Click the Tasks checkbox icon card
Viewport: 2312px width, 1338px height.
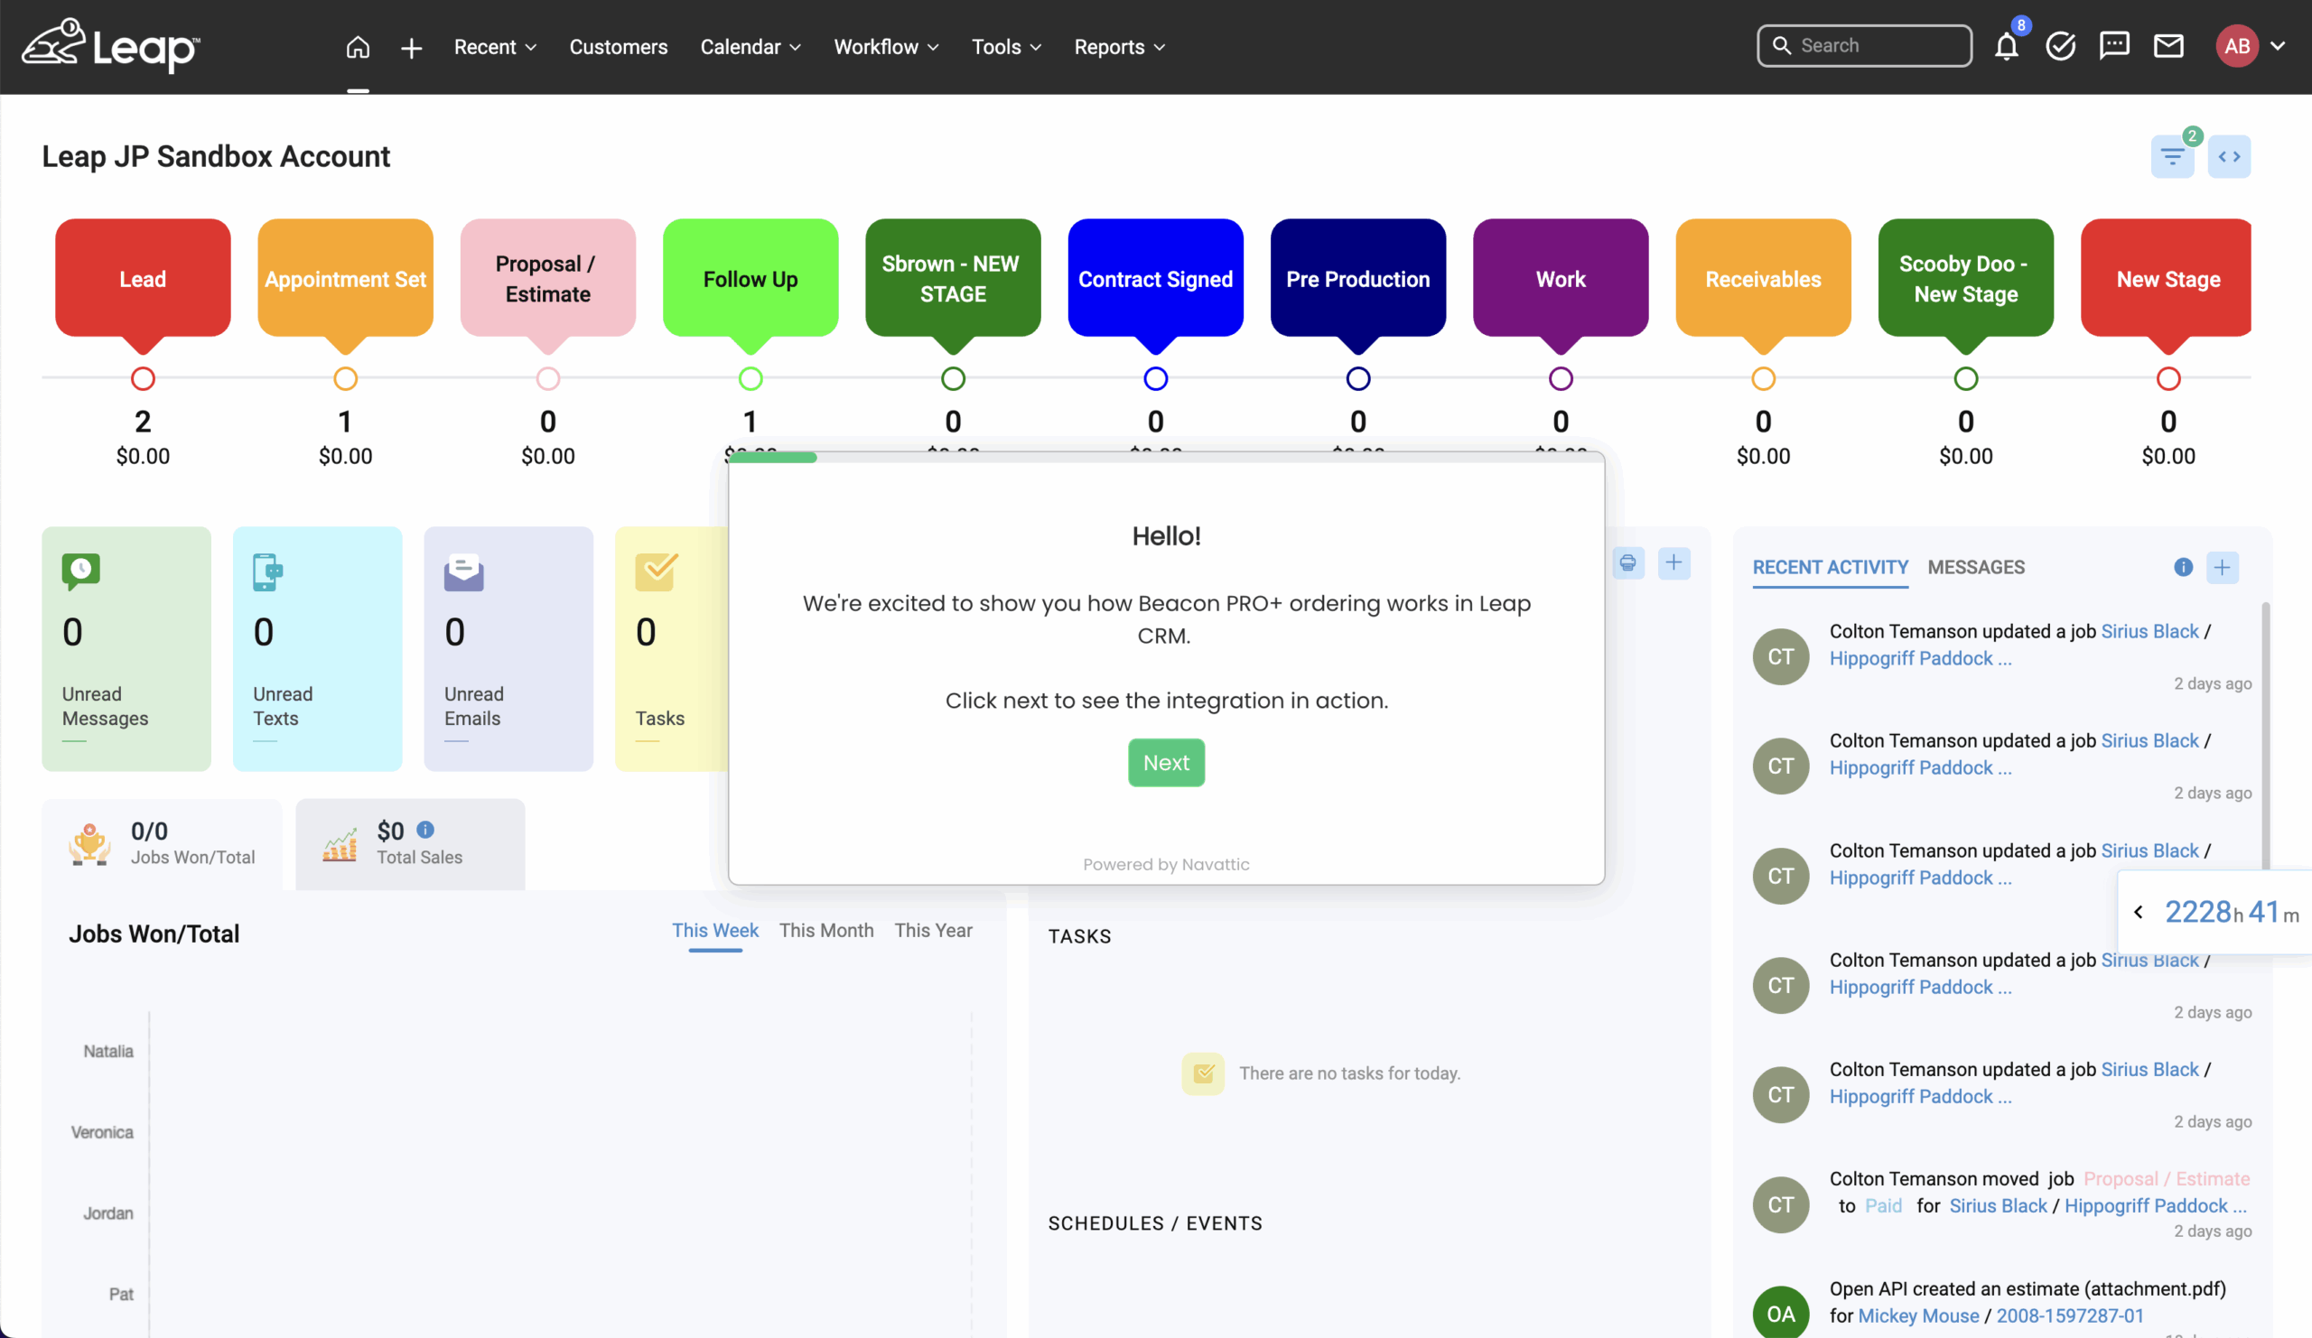[x=656, y=571]
